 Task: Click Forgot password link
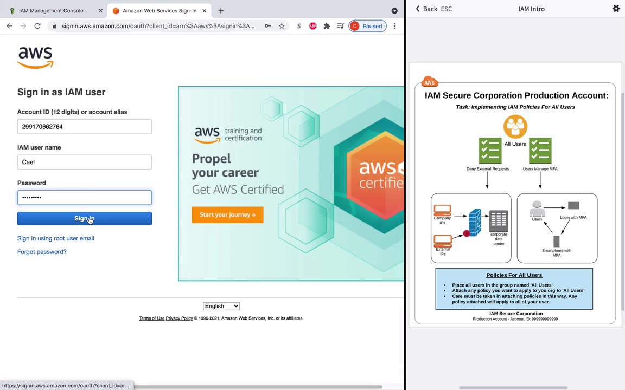[x=42, y=252]
